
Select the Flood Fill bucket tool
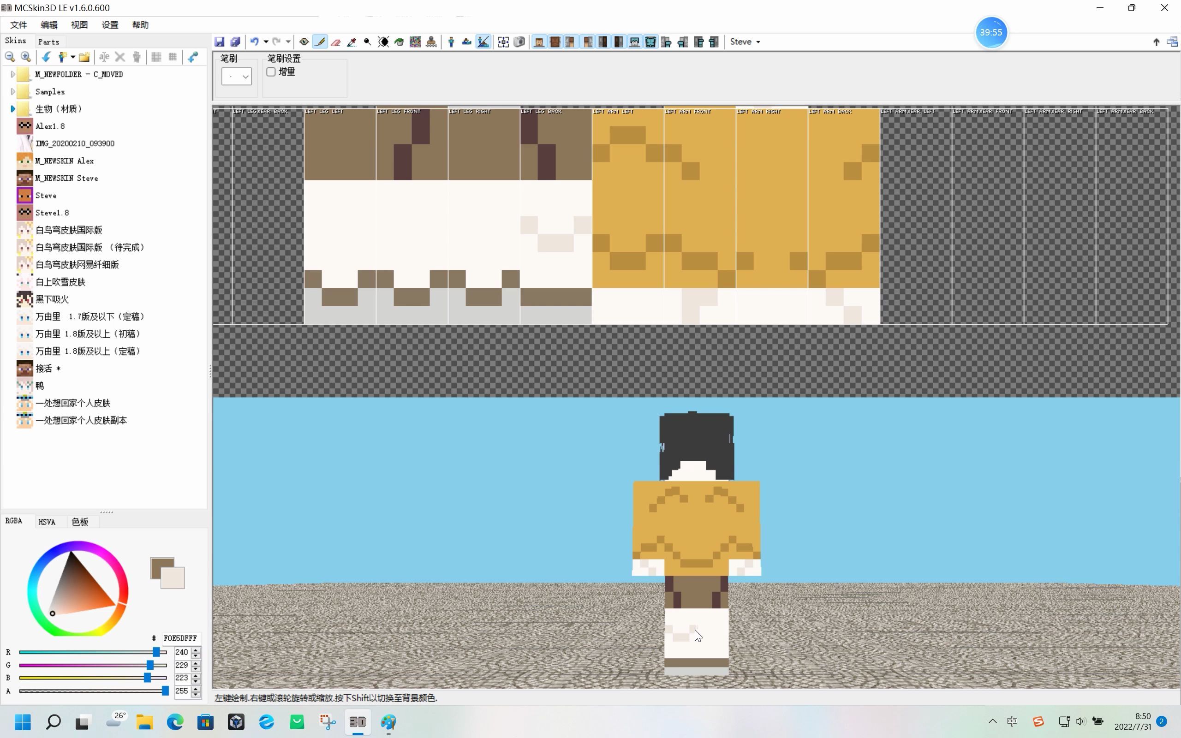(x=399, y=42)
